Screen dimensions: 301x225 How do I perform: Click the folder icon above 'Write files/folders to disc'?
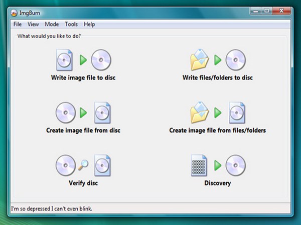point(199,60)
